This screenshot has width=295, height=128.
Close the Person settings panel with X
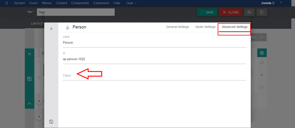point(51,29)
